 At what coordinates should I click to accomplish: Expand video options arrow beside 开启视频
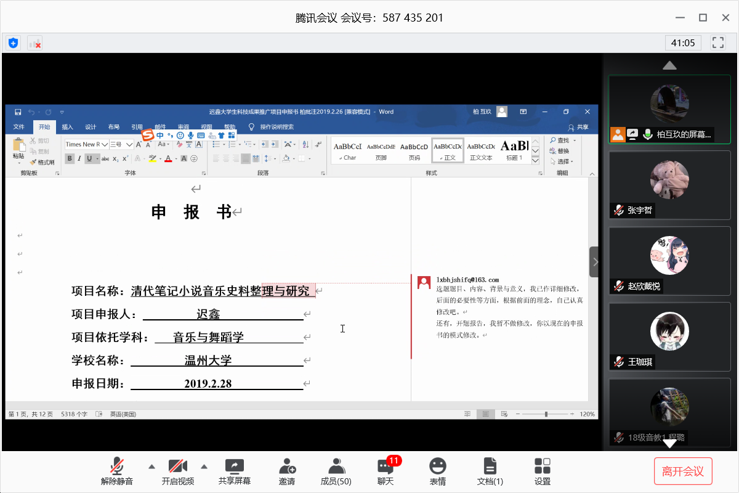(x=204, y=465)
